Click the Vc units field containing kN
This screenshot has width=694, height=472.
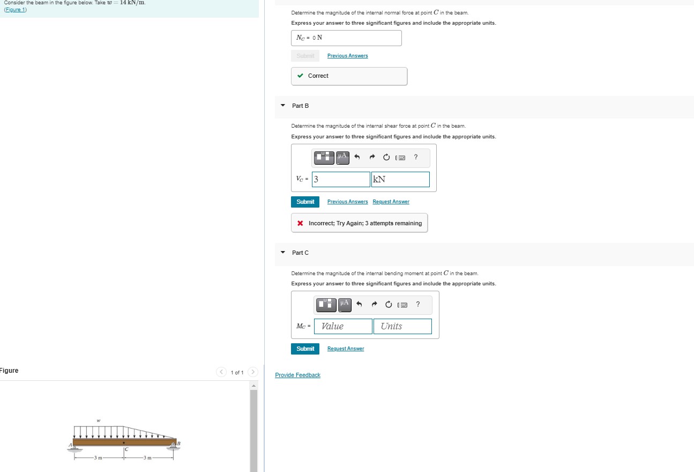pyautogui.click(x=400, y=179)
